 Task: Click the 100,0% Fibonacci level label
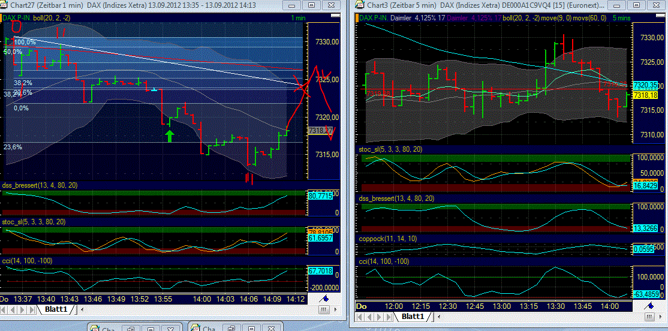click(x=25, y=42)
